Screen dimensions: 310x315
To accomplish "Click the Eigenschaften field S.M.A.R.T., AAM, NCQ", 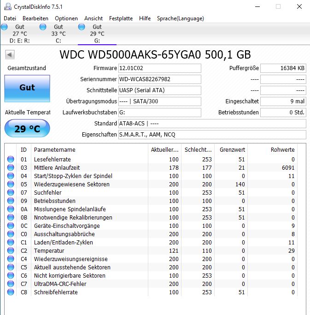I will 212,134.
